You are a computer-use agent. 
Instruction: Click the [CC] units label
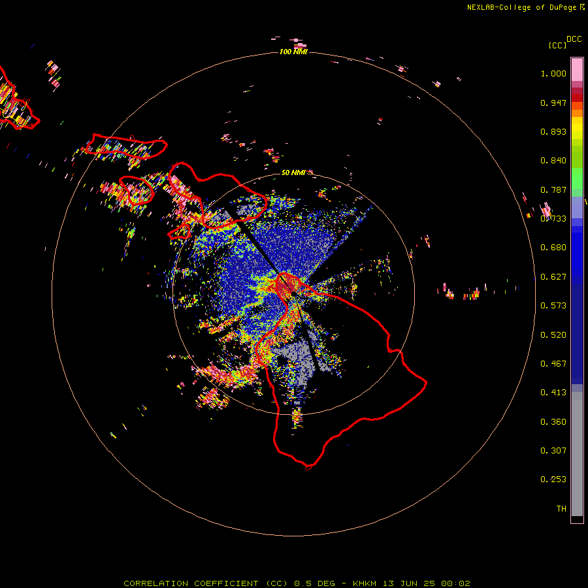557,45
